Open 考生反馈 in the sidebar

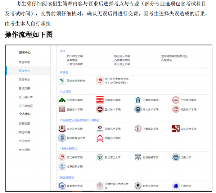(x=24, y=150)
